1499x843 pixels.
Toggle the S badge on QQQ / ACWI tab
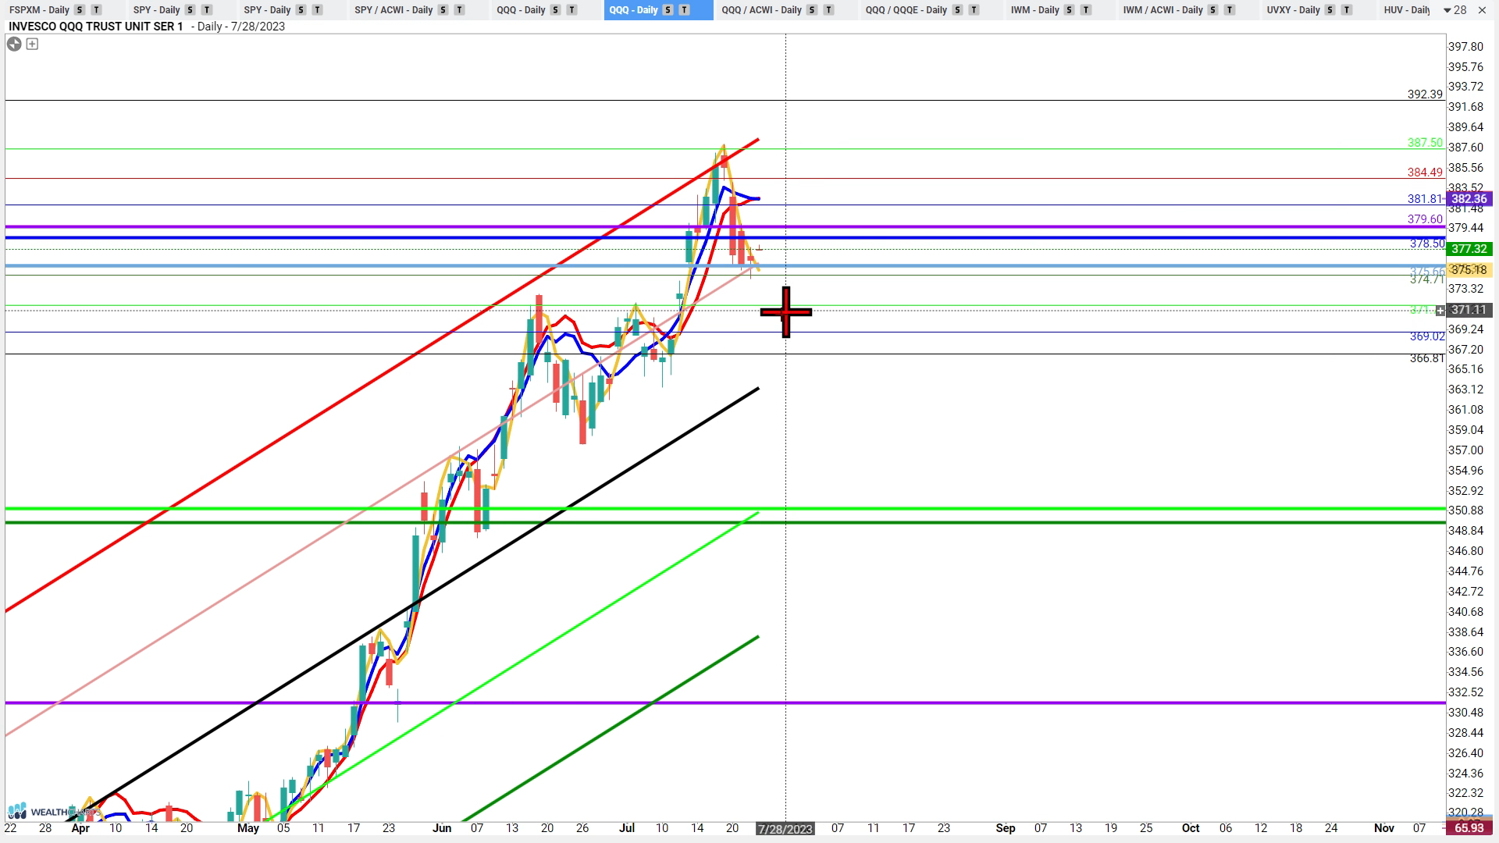point(812,10)
